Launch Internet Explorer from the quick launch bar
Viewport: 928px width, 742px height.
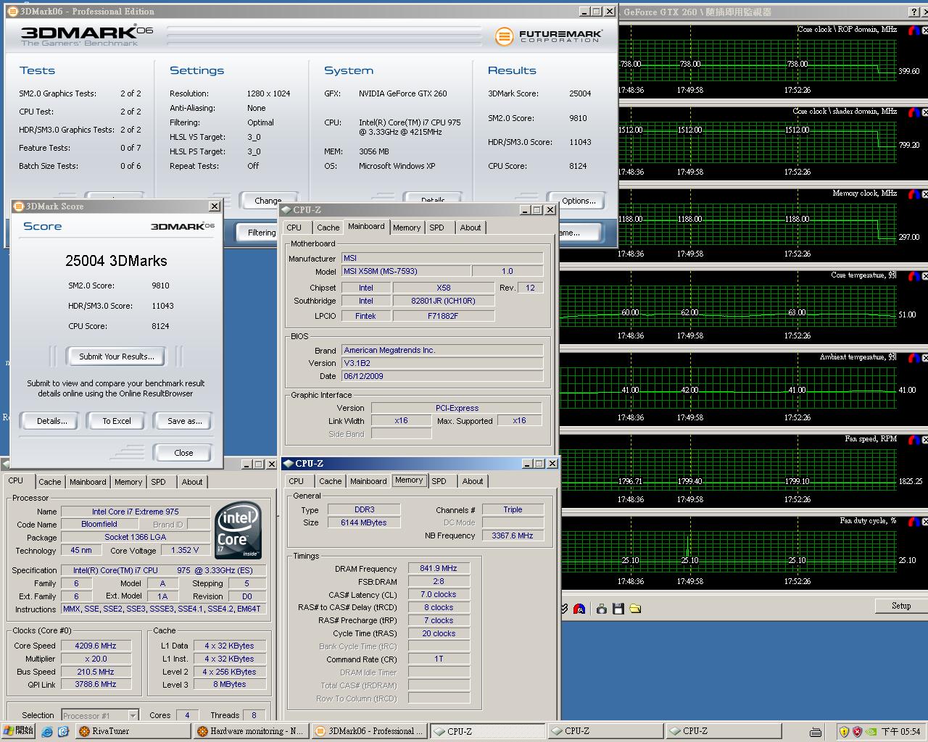pyautogui.click(x=47, y=731)
